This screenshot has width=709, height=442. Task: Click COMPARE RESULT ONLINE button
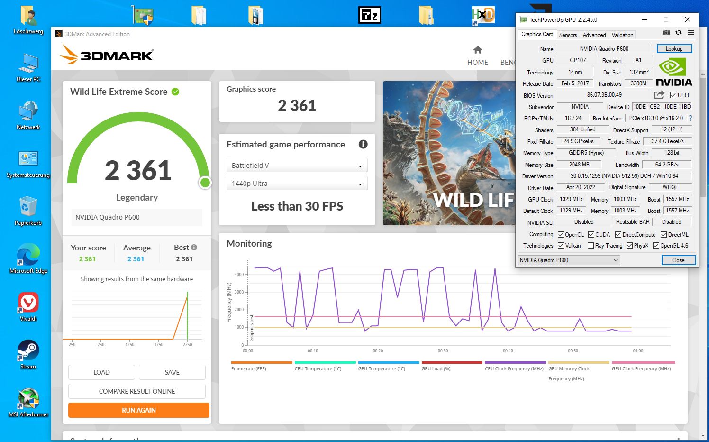137,391
